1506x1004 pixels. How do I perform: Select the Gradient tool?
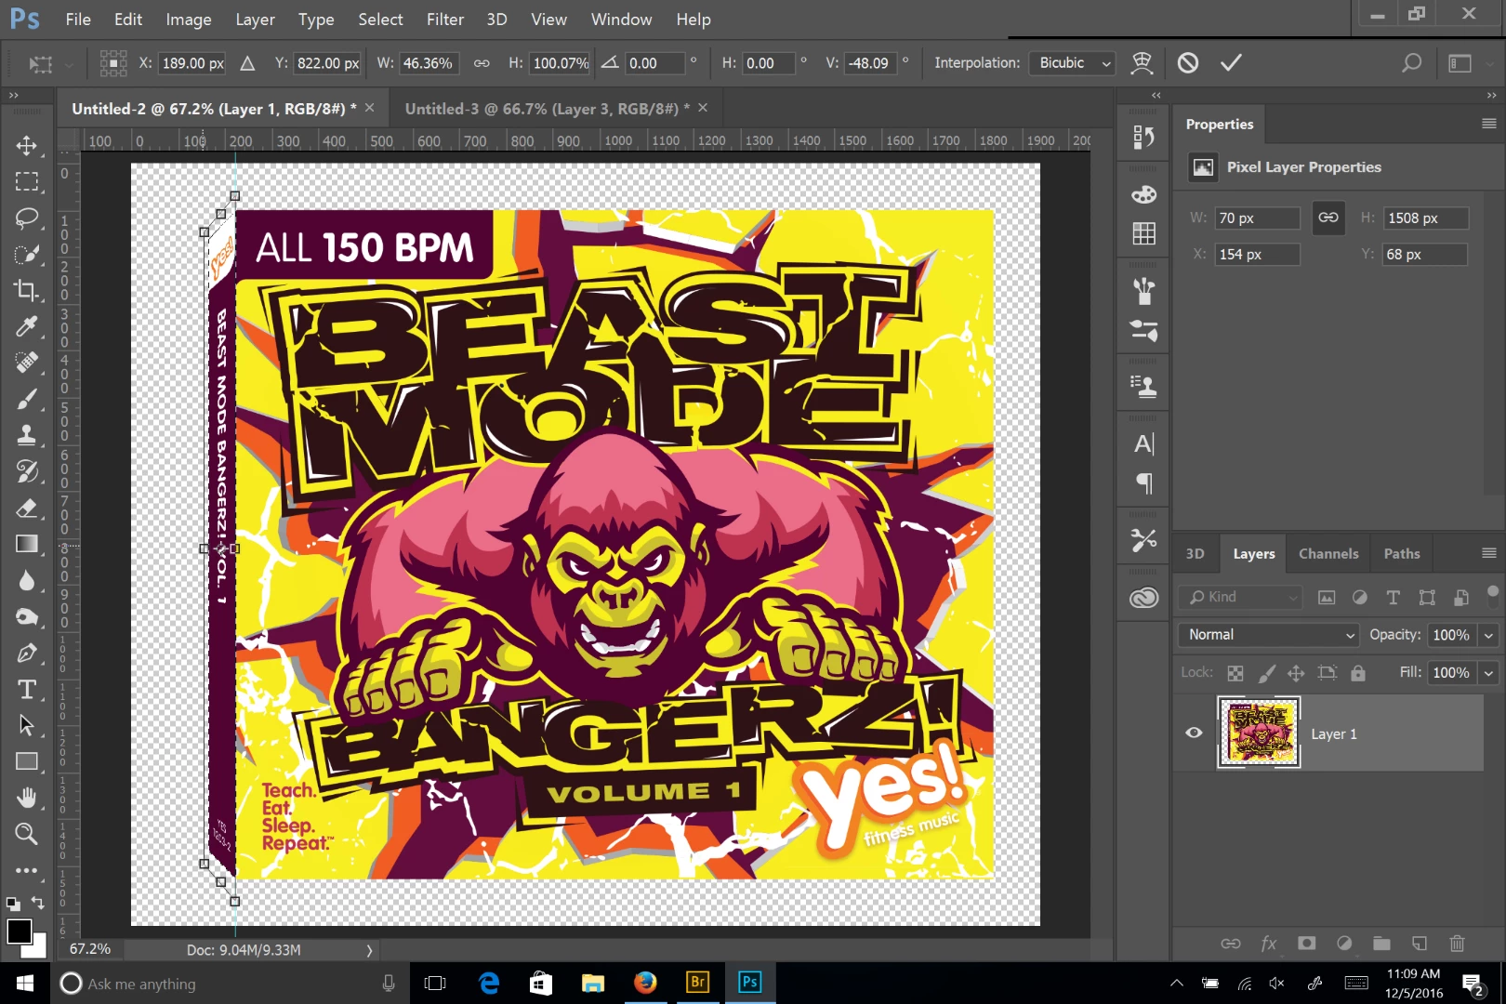click(x=26, y=544)
